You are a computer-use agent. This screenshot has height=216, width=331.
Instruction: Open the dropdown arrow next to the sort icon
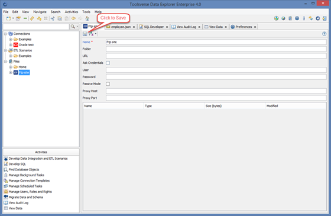tap(96, 34)
